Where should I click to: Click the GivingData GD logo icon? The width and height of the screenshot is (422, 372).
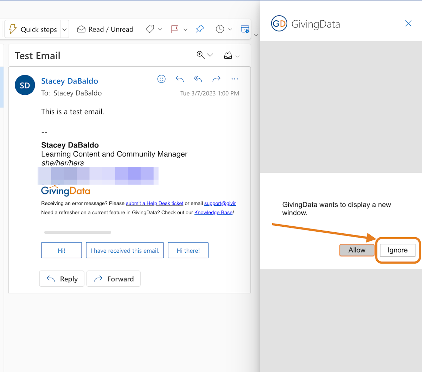[x=279, y=24]
